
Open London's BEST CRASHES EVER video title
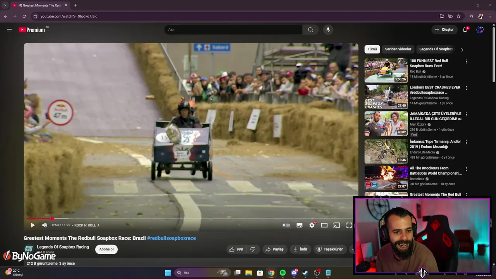(x=435, y=90)
